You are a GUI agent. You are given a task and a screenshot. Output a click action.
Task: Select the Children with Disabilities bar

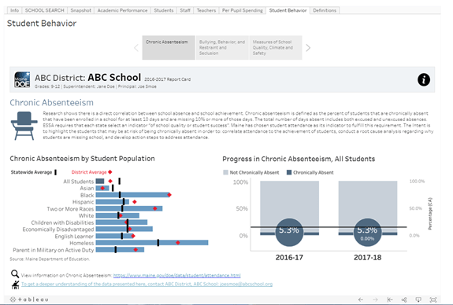[x=121, y=222]
